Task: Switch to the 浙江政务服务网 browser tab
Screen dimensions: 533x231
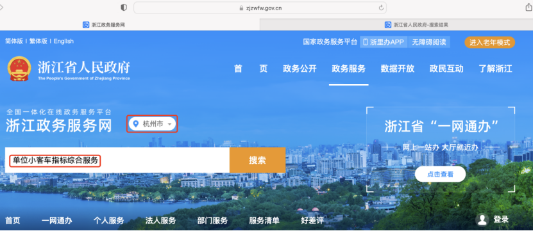Action: click(x=130, y=25)
